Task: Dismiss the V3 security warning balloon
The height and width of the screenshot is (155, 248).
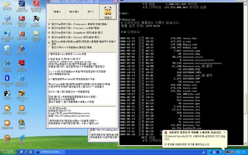Action: click(225, 132)
